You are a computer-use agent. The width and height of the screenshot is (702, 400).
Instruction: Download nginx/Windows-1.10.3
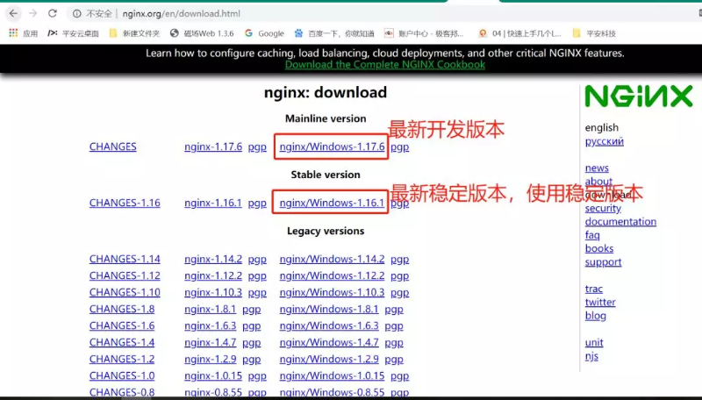point(332,292)
